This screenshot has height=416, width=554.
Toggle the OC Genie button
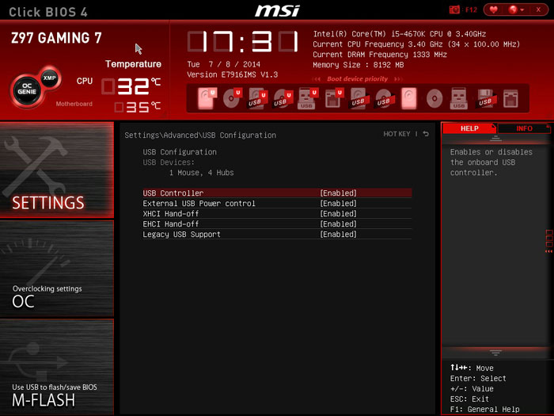click(27, 89)
